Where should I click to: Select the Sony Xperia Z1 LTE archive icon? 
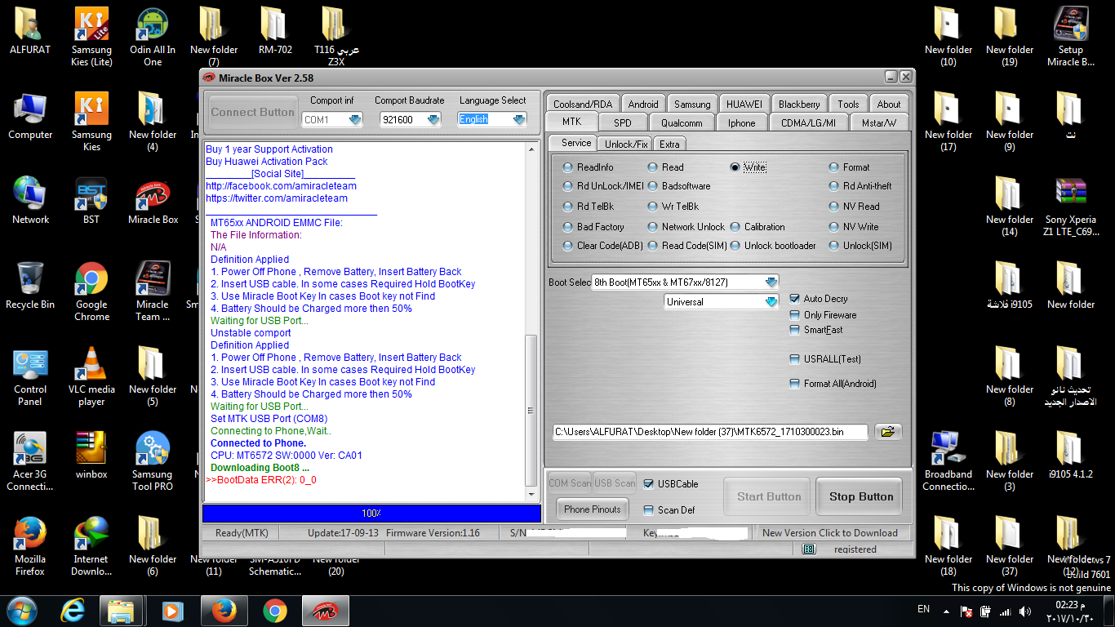click(1070, 207)
